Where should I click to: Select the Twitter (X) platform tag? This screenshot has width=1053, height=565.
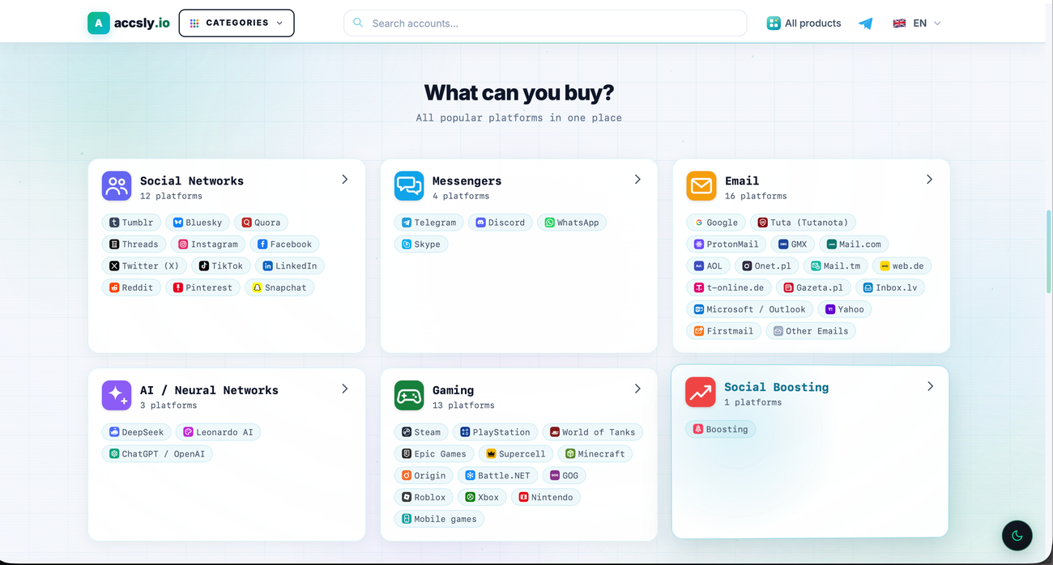pyautogui.click(x=144, y=266)
